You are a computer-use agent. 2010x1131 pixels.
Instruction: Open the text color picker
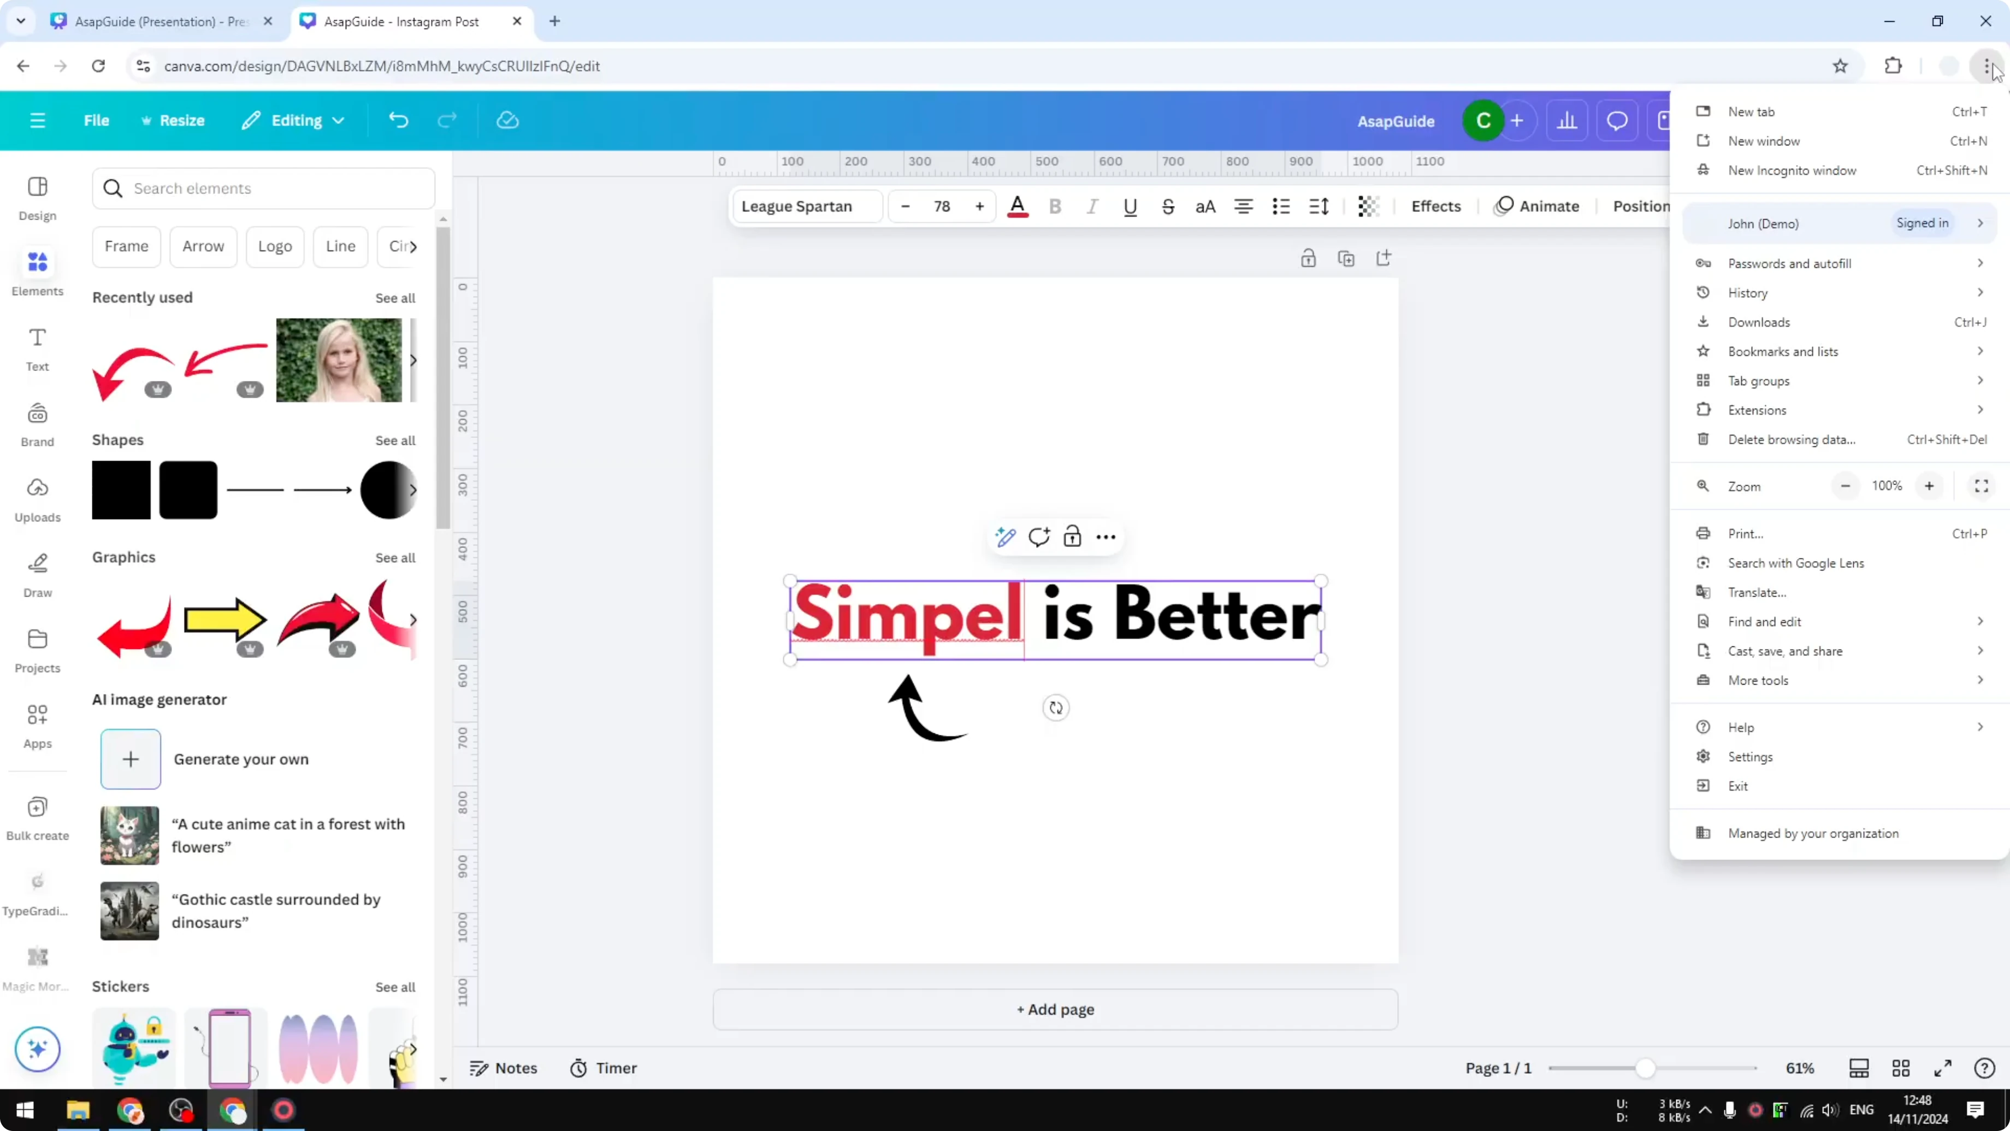(1018, 206)
